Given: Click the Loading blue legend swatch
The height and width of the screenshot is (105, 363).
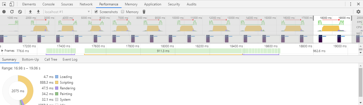Looking at the screenshot, I should tap(57, 77).
